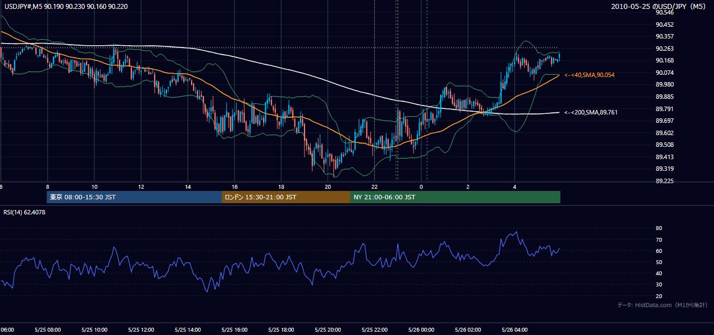Click RSI scale value 50

[659, 262]
